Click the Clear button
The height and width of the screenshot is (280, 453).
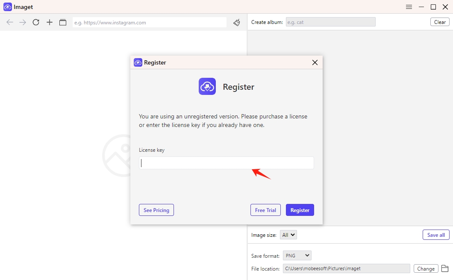440,22
